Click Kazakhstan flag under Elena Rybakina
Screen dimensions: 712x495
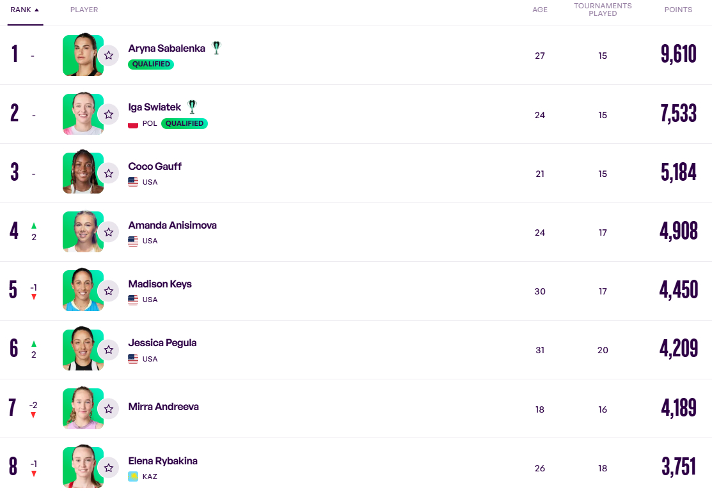(133, 476)
